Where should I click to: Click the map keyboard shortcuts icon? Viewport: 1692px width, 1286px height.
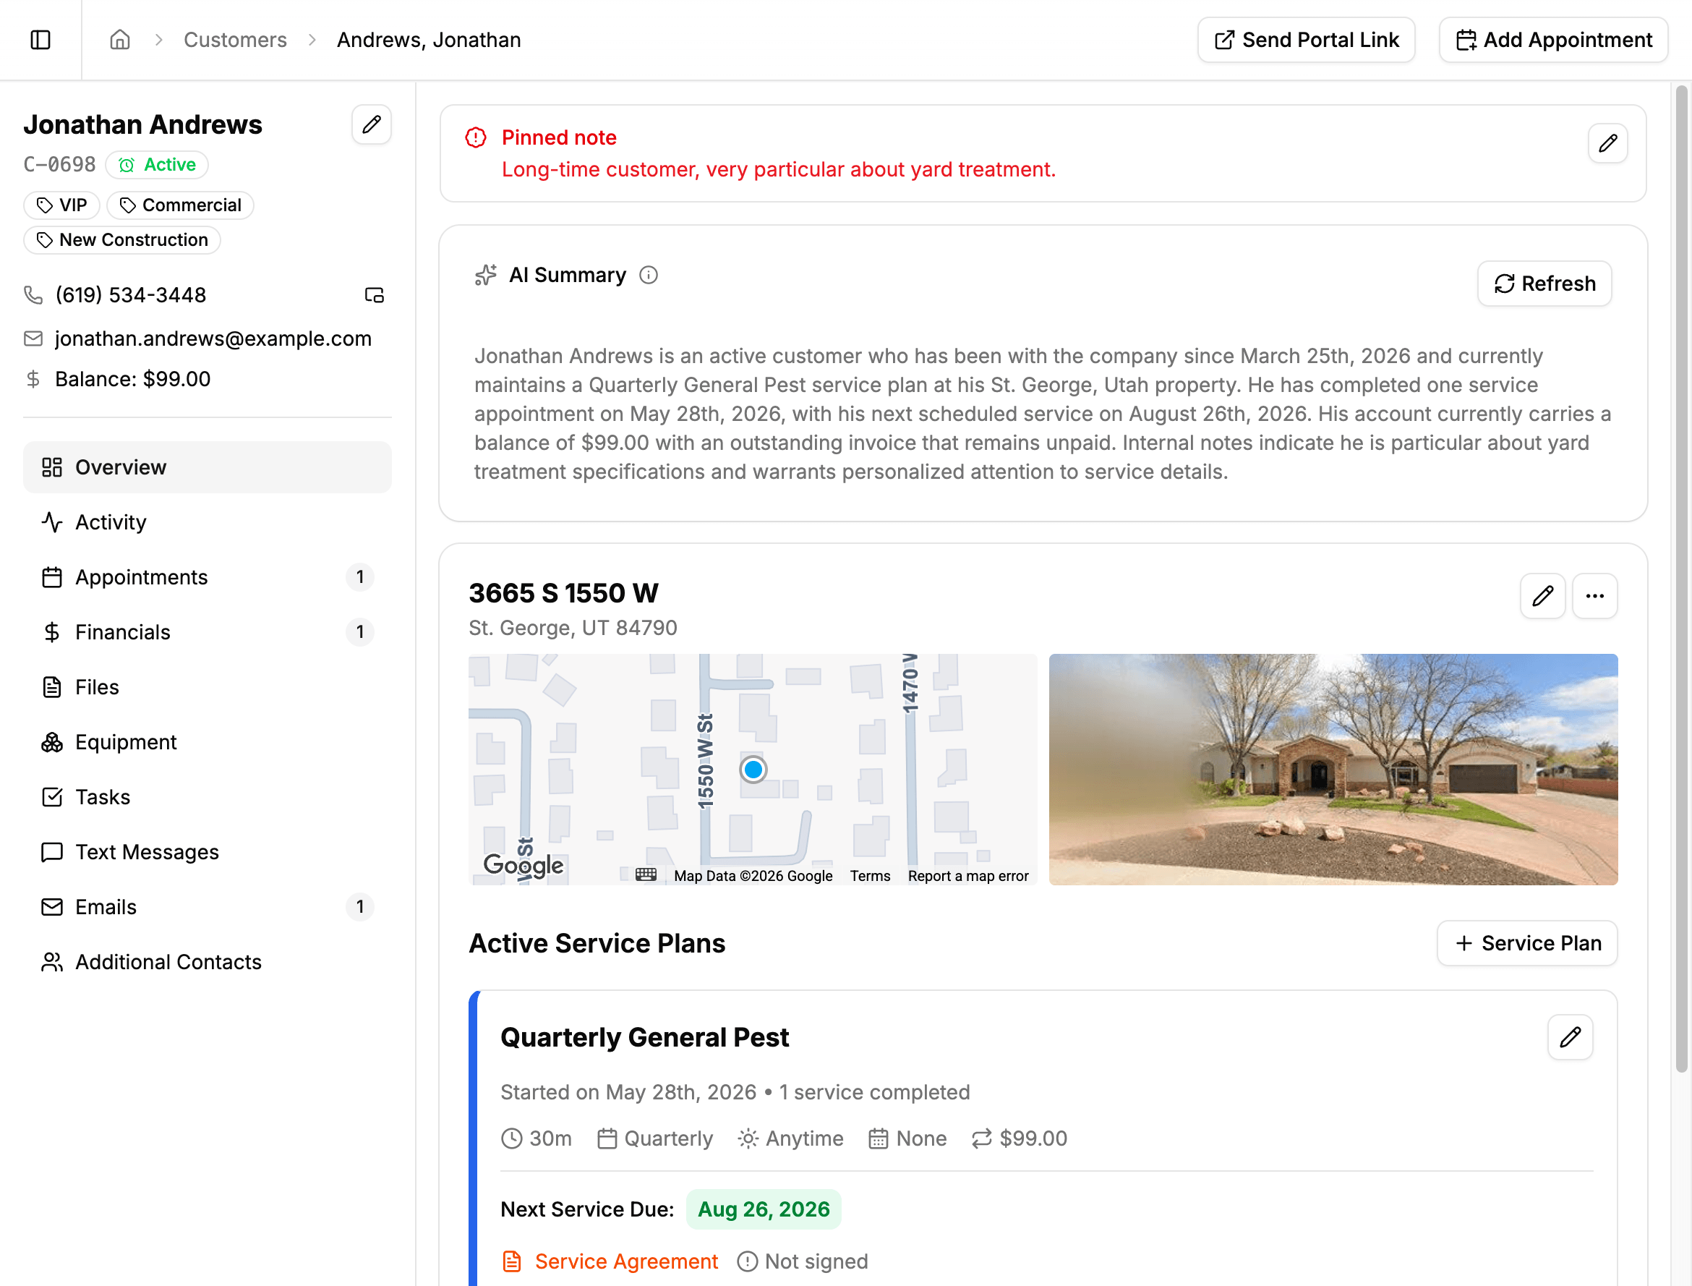click(646, 875)
